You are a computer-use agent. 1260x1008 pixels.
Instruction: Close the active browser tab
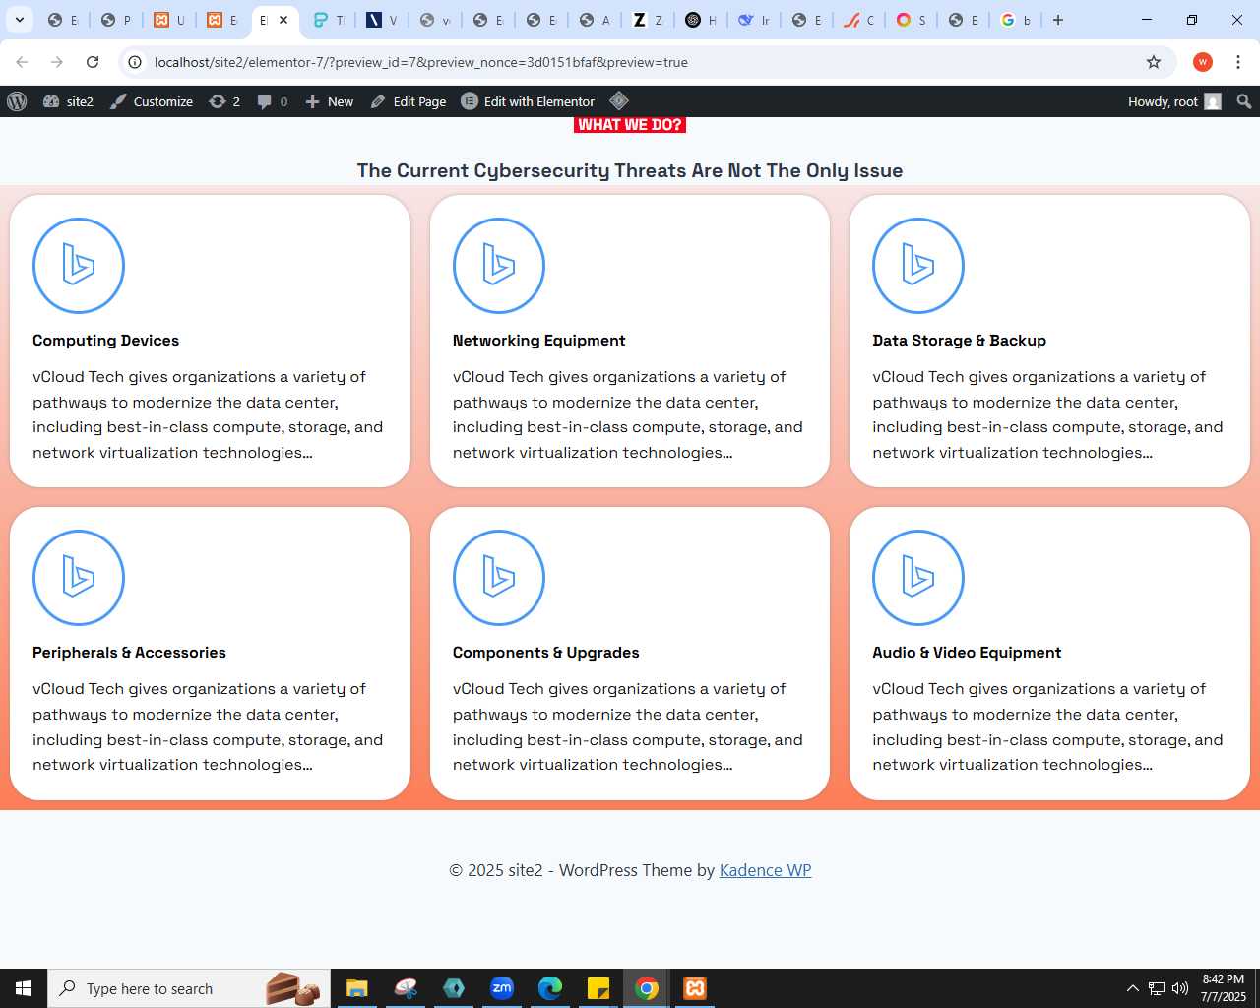[x=283, y=20]
